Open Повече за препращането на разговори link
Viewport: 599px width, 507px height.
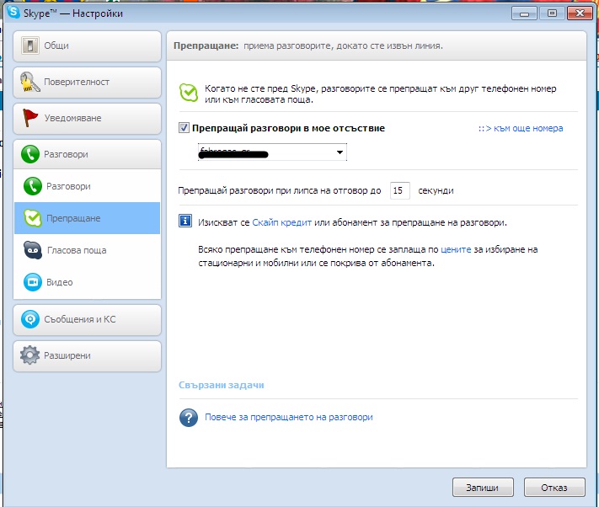coord(289,417)
